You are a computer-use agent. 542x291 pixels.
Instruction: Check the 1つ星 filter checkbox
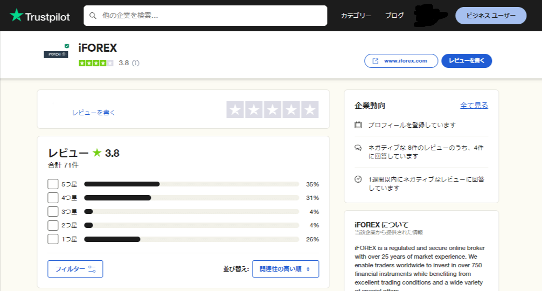pos(53,239)
